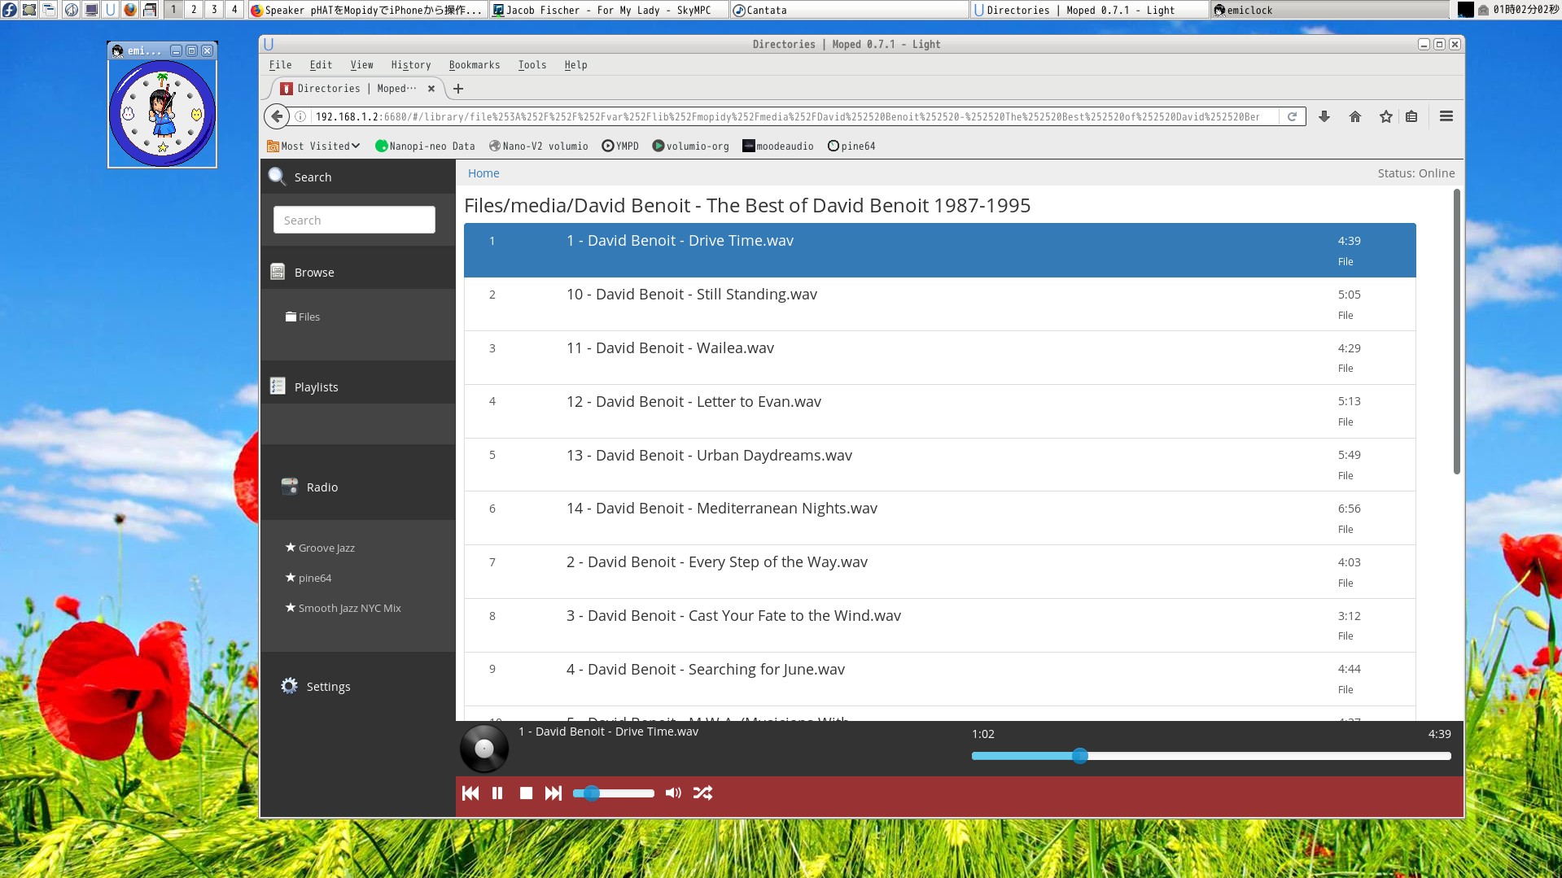Mute the volume speaker icon

point(673,793)
